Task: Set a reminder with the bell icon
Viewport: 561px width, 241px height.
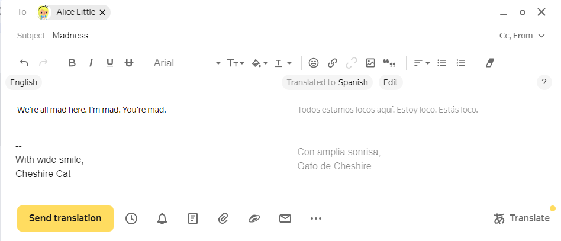Action: click(x=162, y=218)
